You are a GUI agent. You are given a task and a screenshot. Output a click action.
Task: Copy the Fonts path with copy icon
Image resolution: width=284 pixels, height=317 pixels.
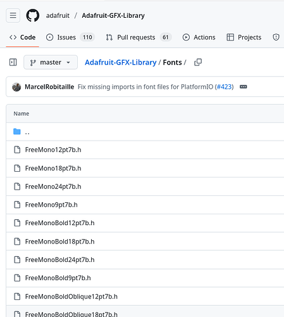click(x=198, y=62)
